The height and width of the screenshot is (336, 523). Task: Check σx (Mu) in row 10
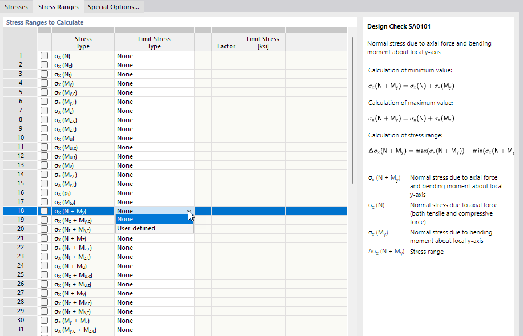point(44,137)
